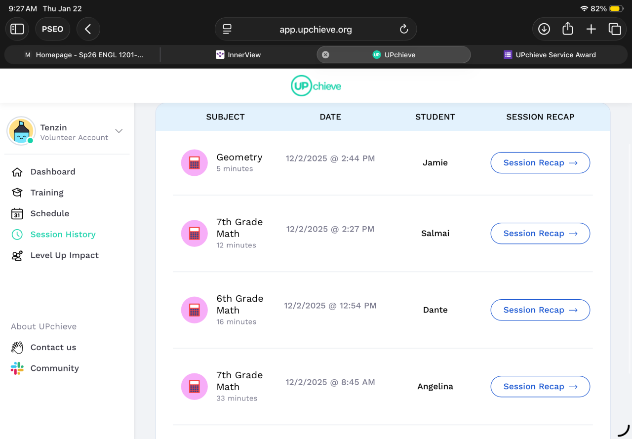Screen dimensions: 632x439
Task: Click the DATE column header
Action: tap(330, 117)
